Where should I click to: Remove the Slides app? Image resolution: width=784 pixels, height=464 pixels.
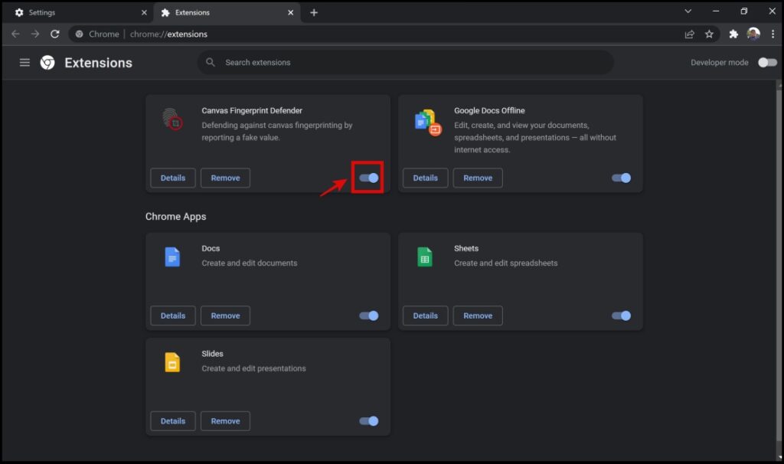[x=226, y=421]
